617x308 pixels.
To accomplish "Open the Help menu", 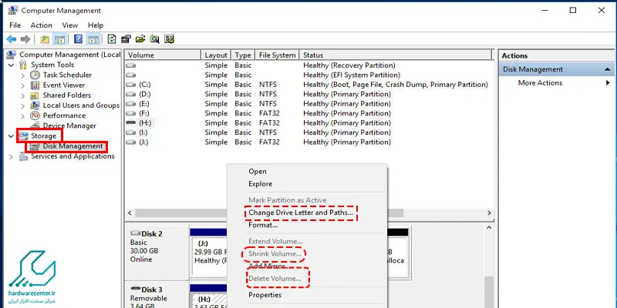I will [x=96, y=25].
